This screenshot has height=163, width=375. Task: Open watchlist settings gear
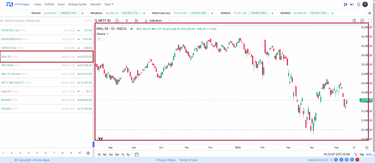pyautogui.click(x=88, y=153)
